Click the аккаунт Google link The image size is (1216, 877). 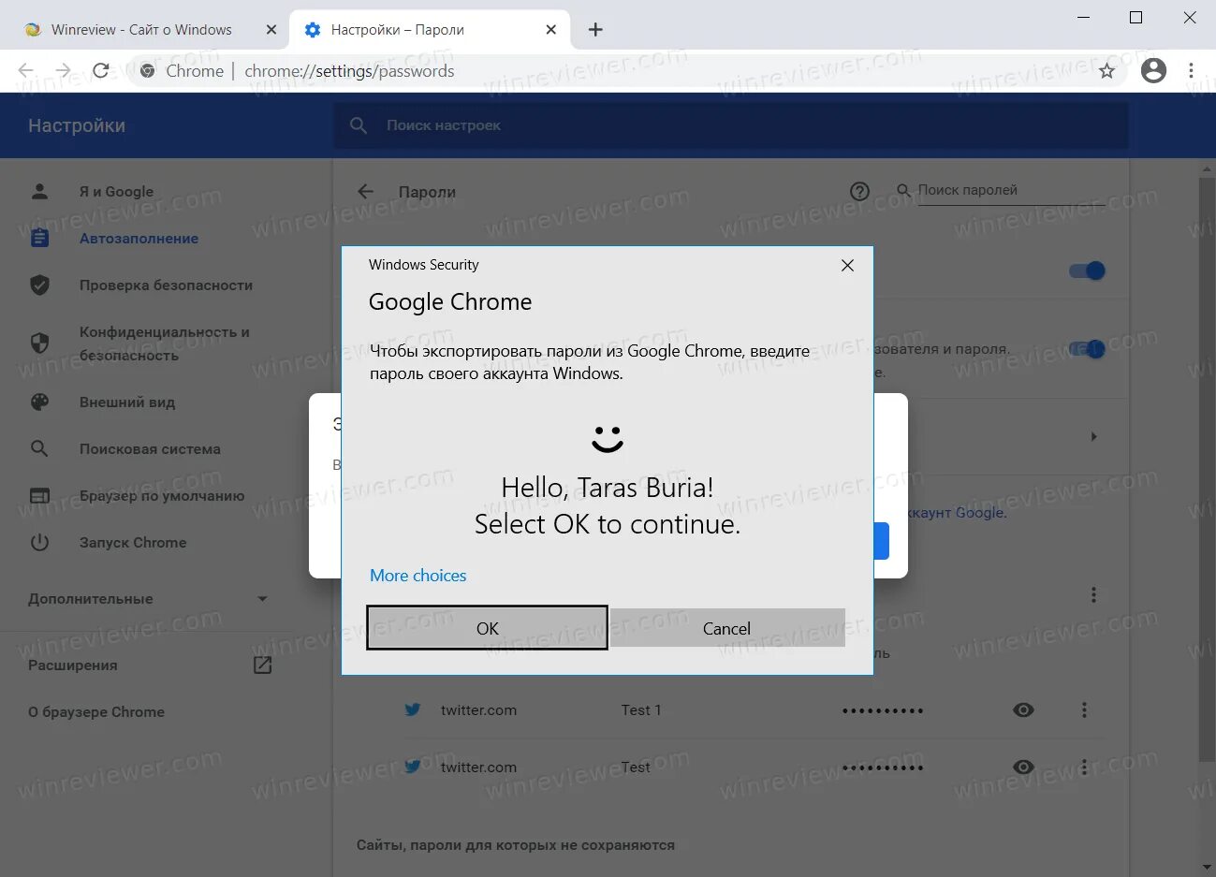pos(955,513)
